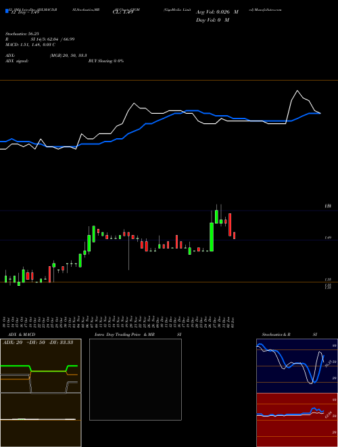Click the 1.49 price axis label
Viewport: 338px width, 447px height.
point(327,238)
